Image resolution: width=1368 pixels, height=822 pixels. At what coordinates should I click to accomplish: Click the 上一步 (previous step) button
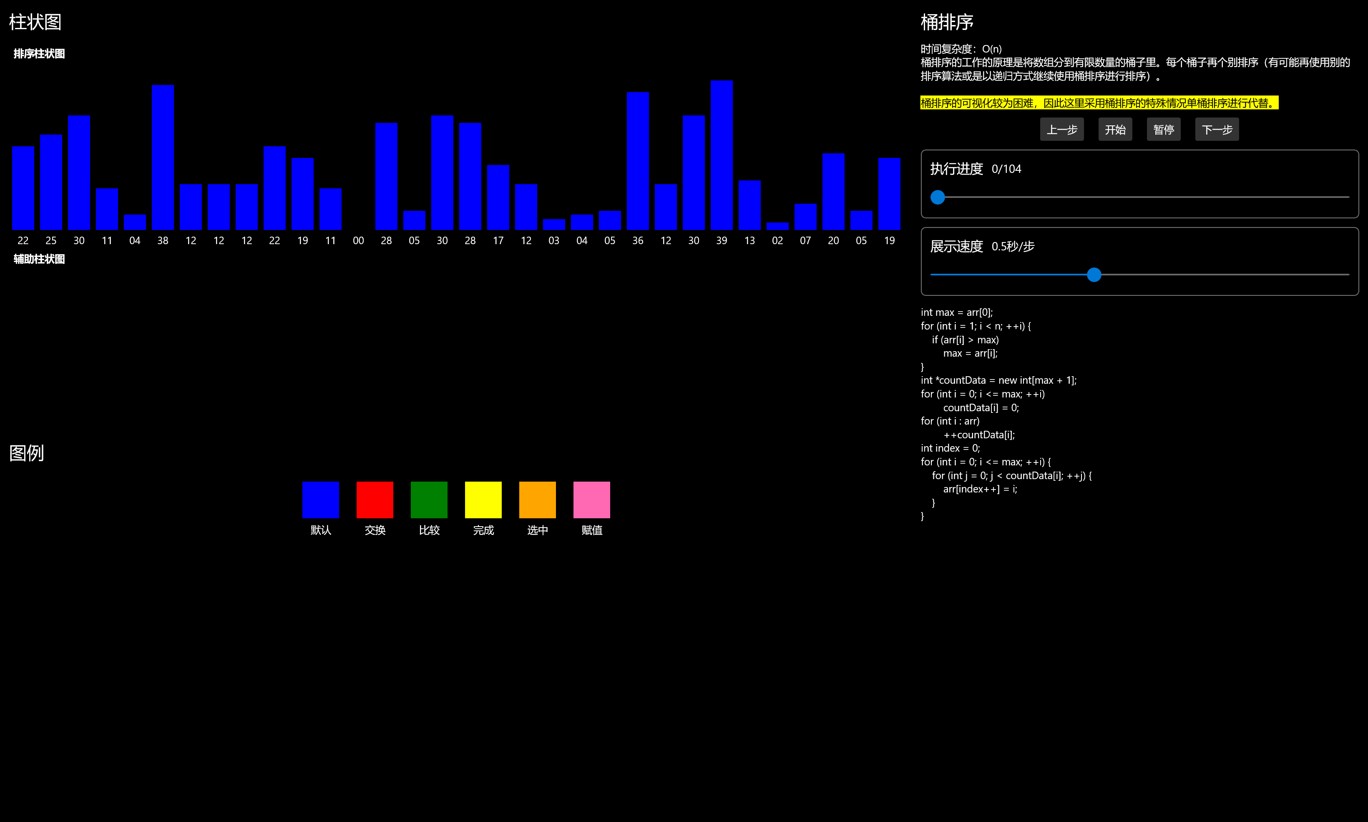[1061, 130]
